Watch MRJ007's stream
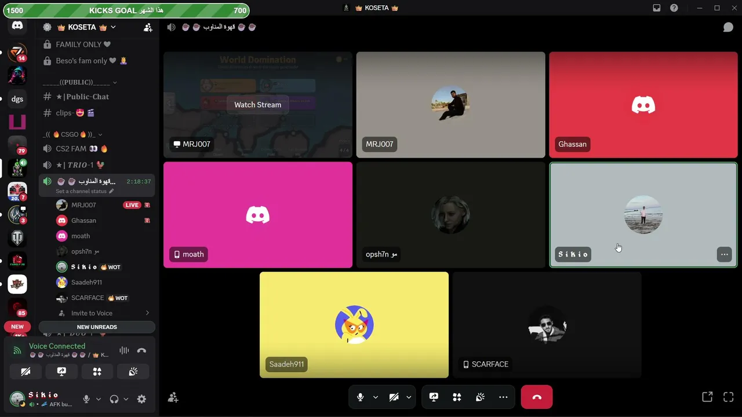742x417 pixels. pyautogui.click(x=257, y=105)
